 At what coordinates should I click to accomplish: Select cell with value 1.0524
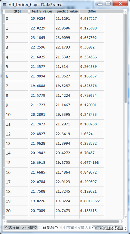pyautogui.click(x=92, y=134)
